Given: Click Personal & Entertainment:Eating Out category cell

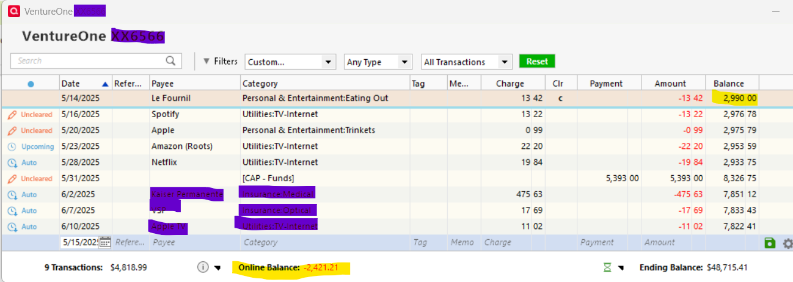Looking at the screenshot, I should pyautogui.click(x=325, y=98).
